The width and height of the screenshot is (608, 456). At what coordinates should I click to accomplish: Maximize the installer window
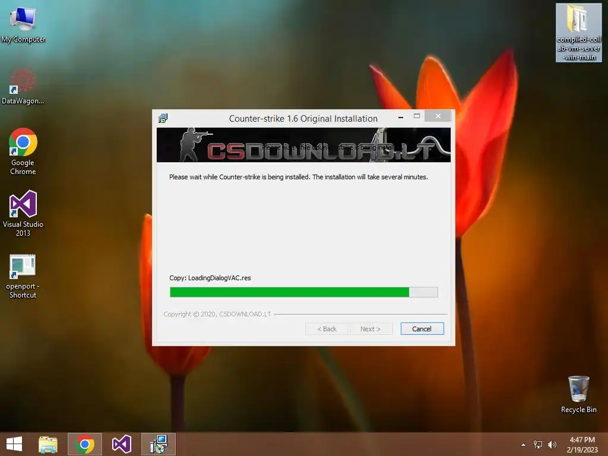click(417, 116)
